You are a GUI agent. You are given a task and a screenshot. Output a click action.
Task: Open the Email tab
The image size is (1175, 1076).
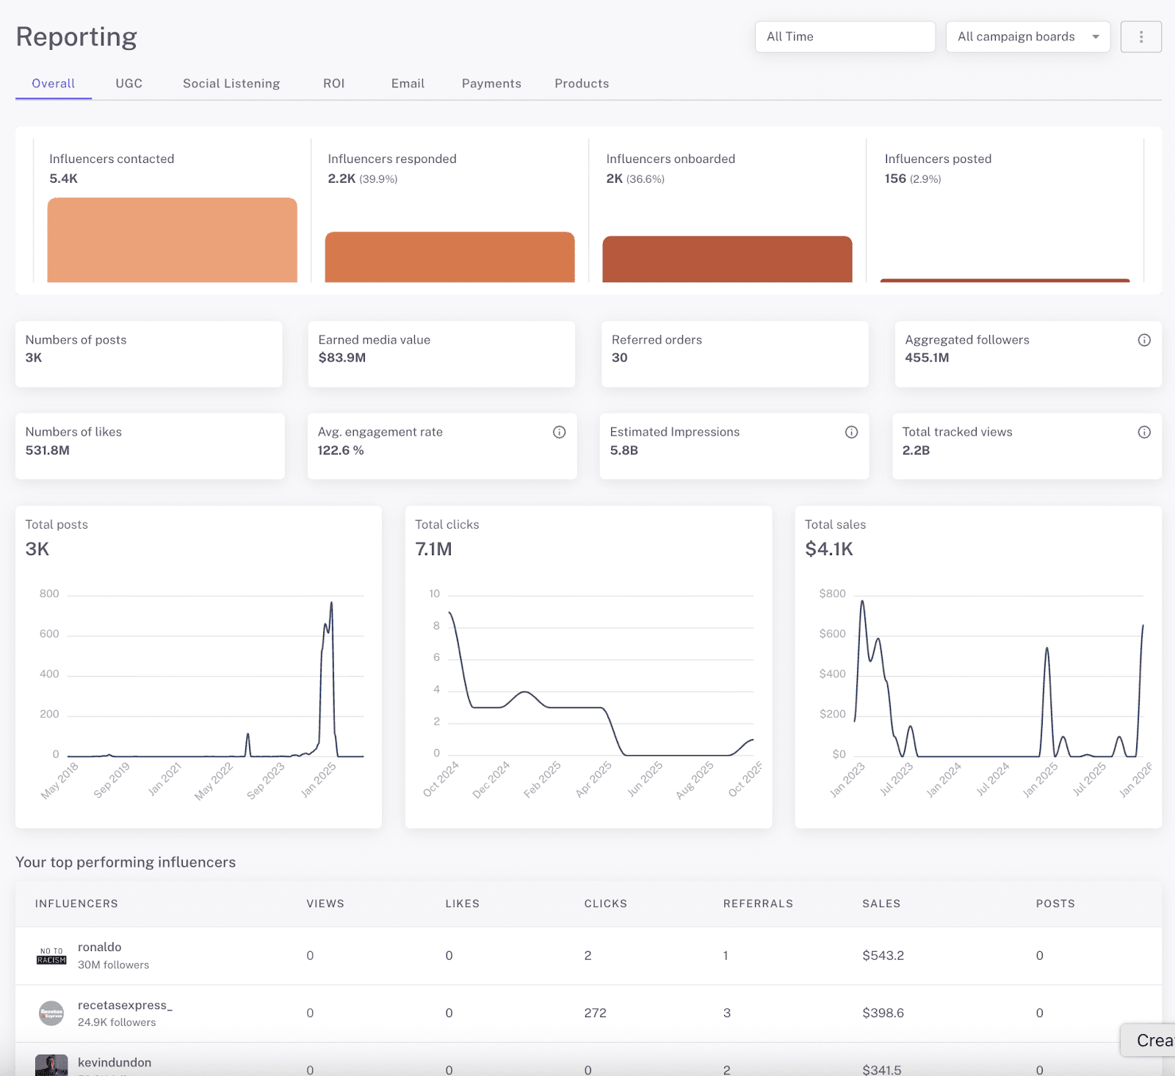click(x=408, y=84)
